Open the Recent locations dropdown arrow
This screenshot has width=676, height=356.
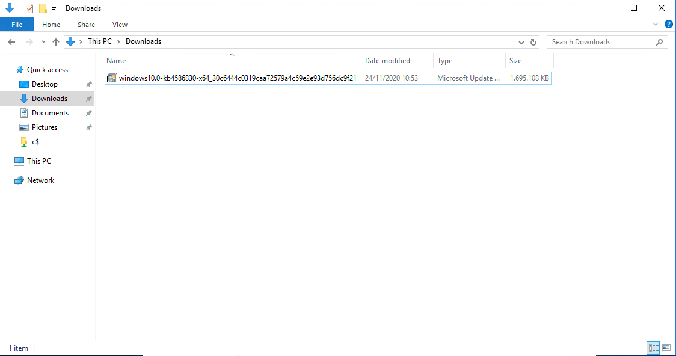[43, 42]
